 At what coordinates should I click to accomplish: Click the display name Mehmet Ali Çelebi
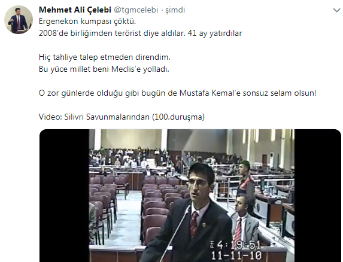tap(75, 10)
